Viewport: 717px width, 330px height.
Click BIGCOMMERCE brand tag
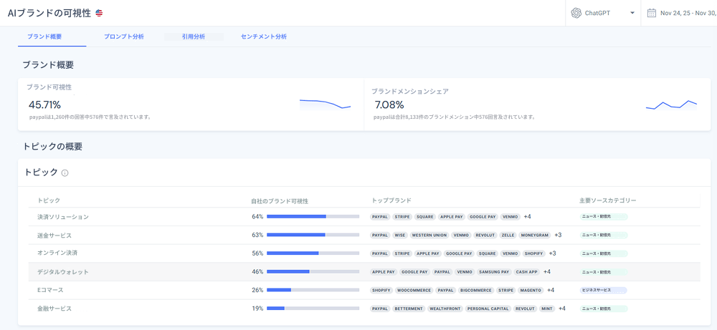pyautogui.click(x=476, y=290)
